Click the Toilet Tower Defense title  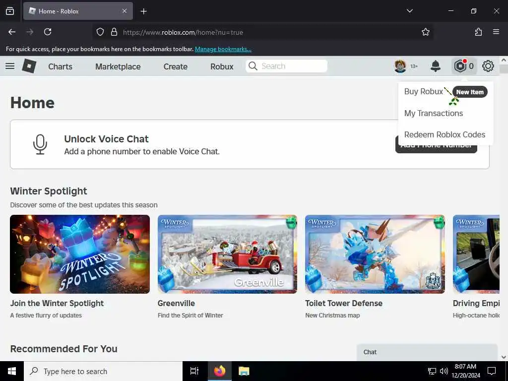[344, 303]
